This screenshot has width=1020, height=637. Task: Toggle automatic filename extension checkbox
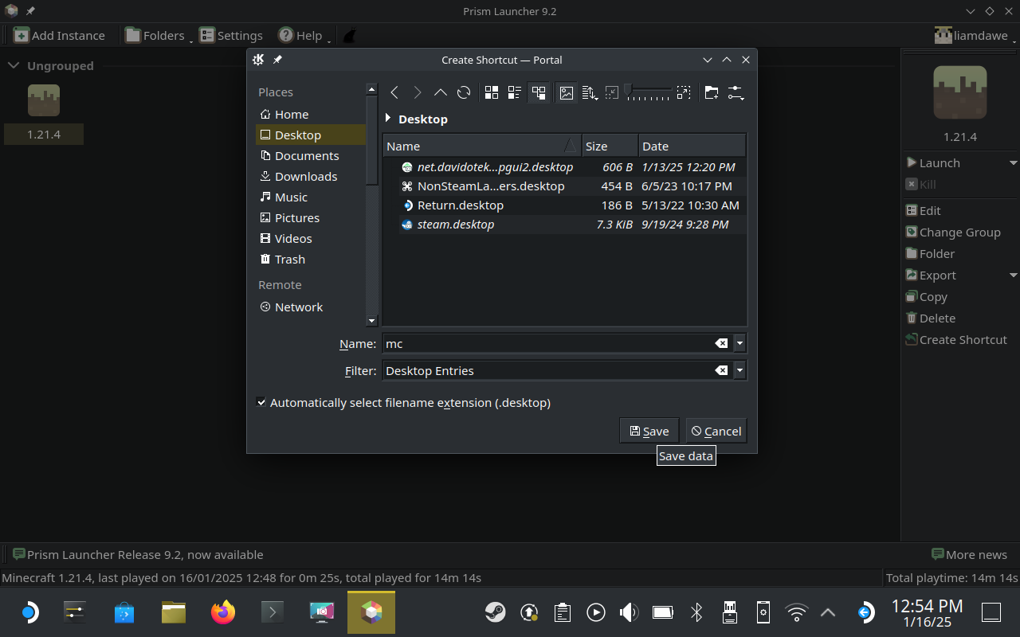(261, 403)
